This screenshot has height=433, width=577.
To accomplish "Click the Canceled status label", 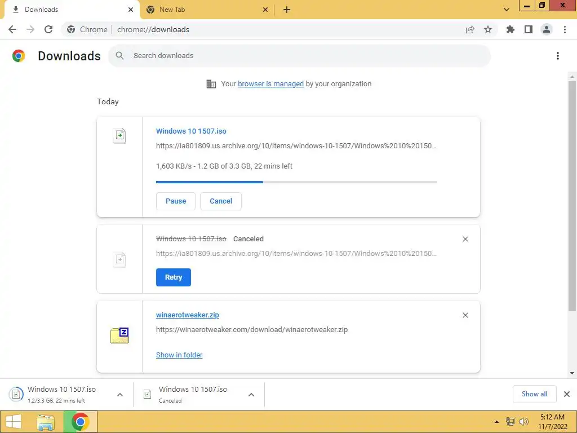I will (x=248, y=239).
